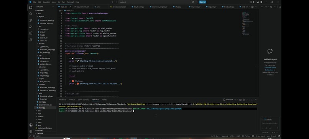Open chat panel settings gear
The height and width of the screenshot is (139, 309).
click(x=271, y=7)
